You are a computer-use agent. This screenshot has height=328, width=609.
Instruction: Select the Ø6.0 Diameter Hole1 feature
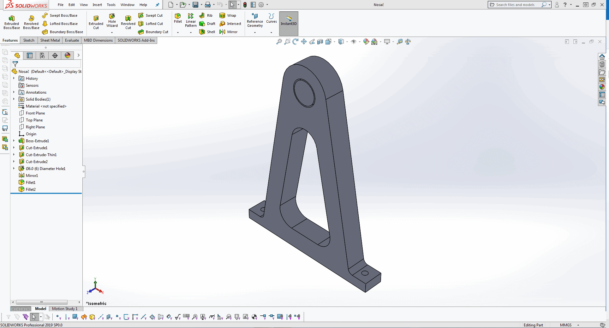(x=42, y=169)
